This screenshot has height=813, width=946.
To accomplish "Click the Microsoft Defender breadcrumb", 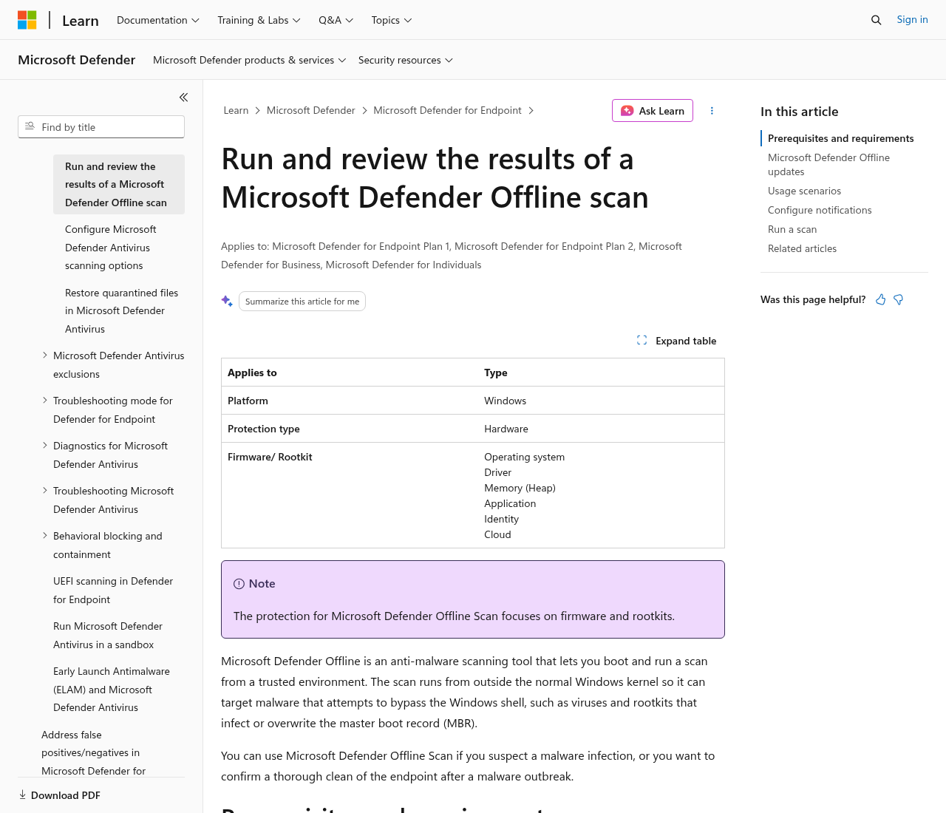I will [311, 110].
